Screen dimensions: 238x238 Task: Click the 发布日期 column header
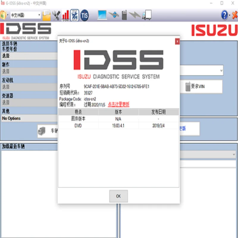pyautogui.click(x=159, y=112)
